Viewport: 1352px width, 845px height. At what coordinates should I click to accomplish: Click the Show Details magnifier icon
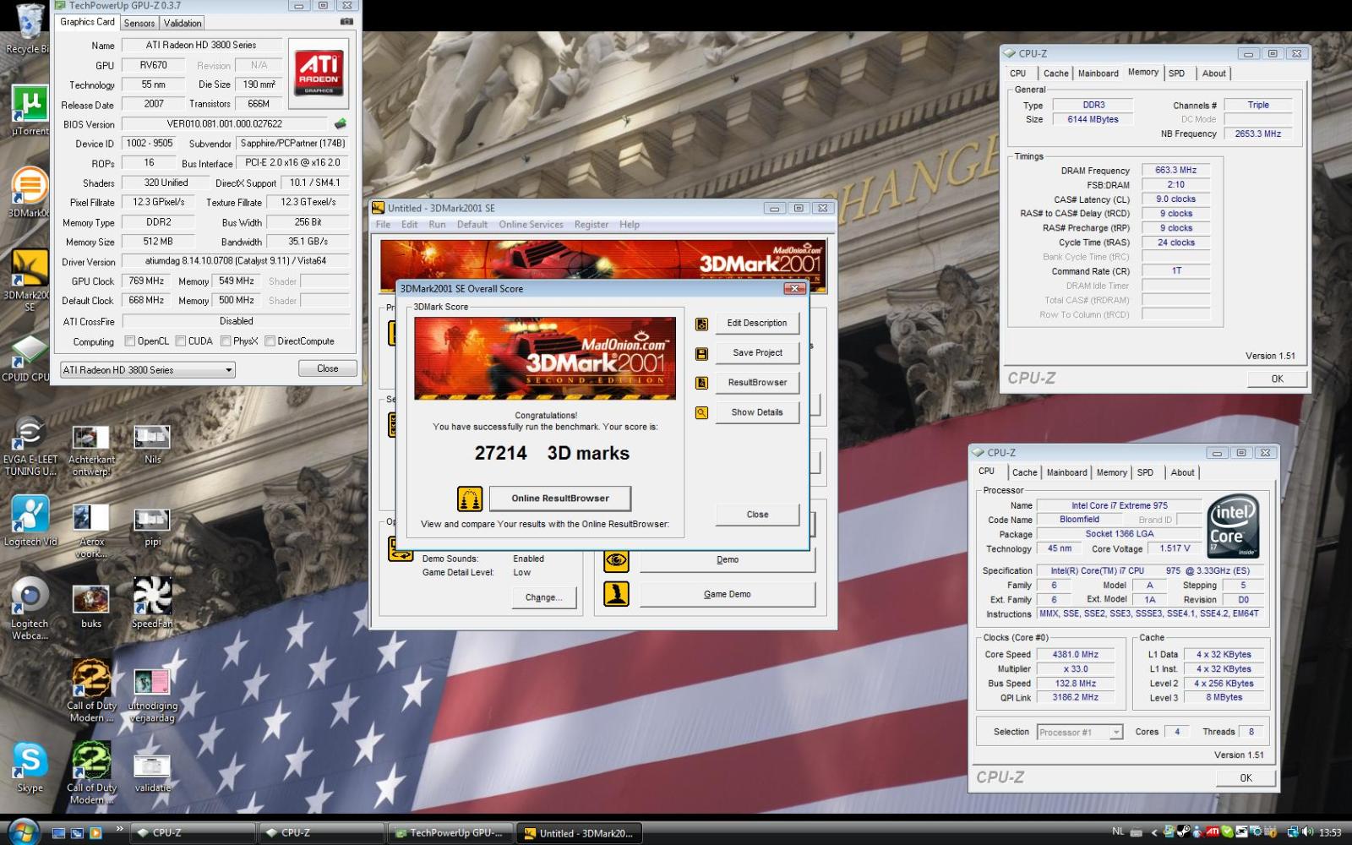coord(701,412)
